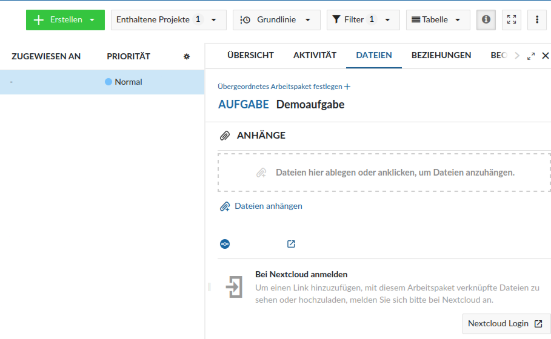Viewport: 551px width, 339px height.
Task: Open Nextcloud storage external link icon
Action: [291, 244]
